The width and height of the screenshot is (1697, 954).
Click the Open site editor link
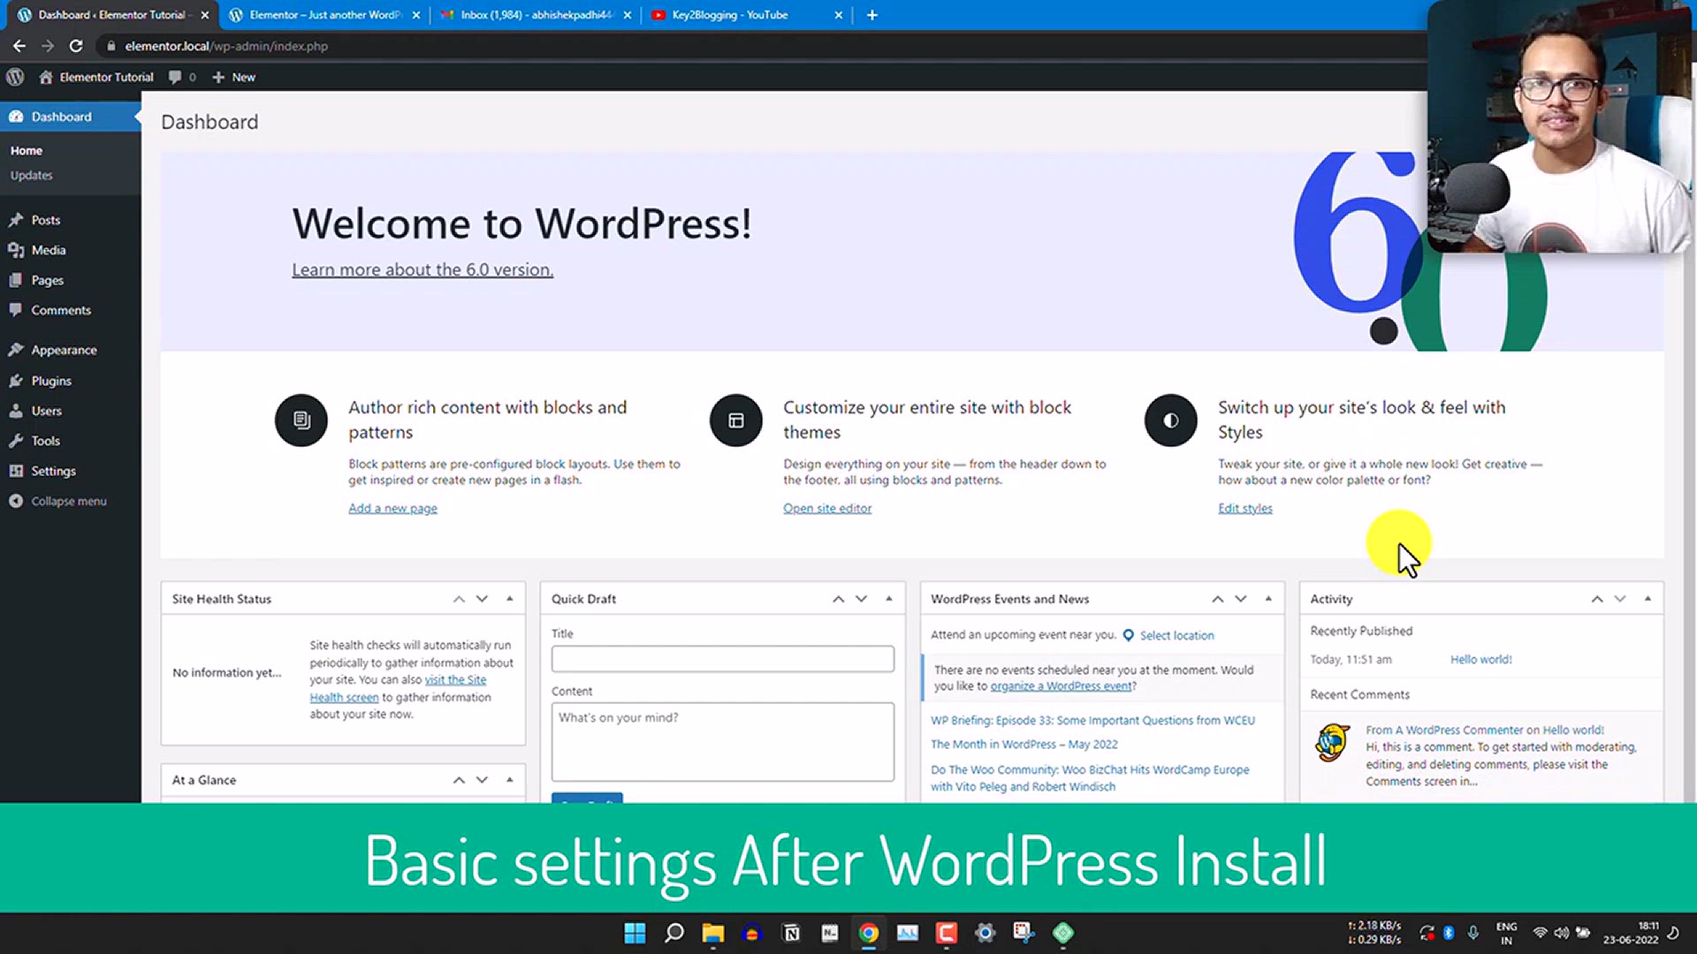(x=827, y=508)
